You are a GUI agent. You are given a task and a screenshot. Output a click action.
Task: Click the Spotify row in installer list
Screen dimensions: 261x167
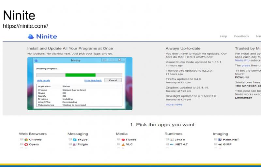79,96
